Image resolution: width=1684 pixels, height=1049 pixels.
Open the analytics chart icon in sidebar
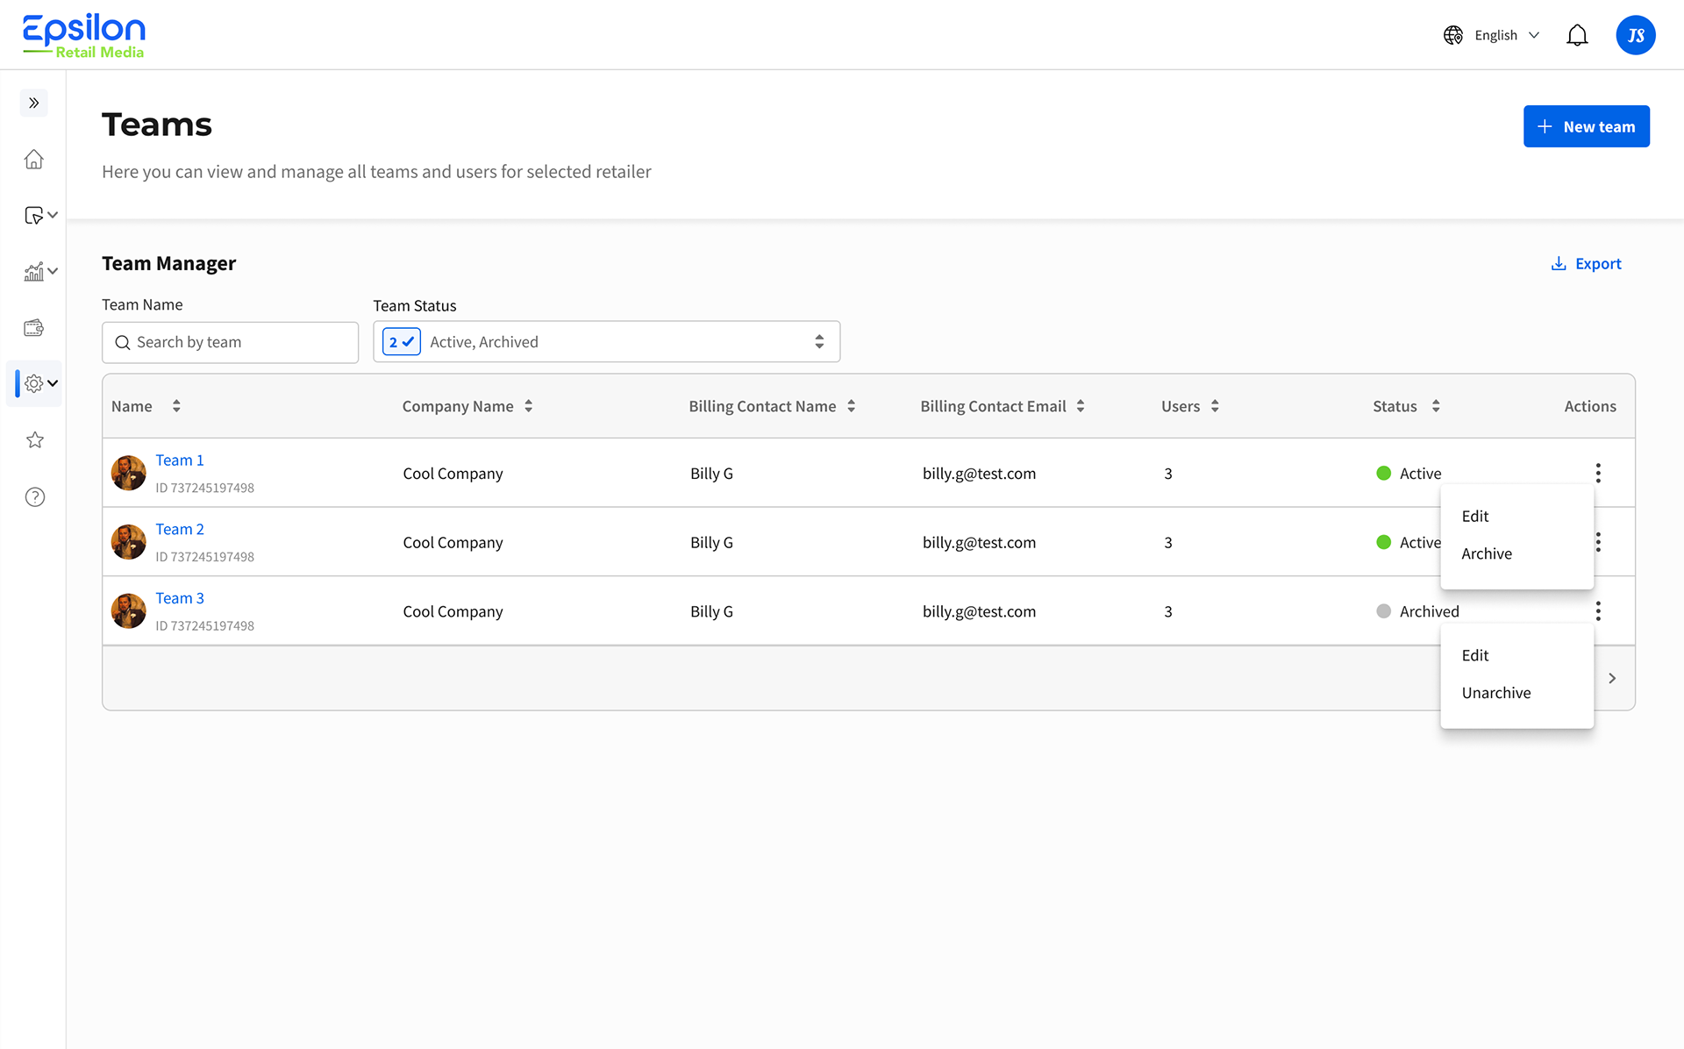pyautogui.click(x=35, y=271)
